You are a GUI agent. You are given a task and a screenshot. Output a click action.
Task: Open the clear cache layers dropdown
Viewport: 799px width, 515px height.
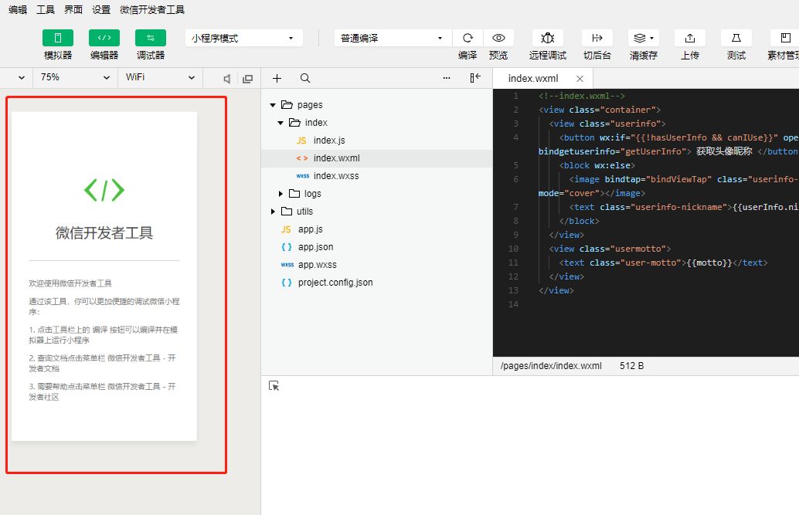point(643,38)
